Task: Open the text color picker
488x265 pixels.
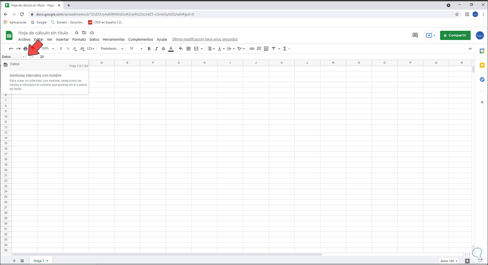Action: tap(171, 49)
